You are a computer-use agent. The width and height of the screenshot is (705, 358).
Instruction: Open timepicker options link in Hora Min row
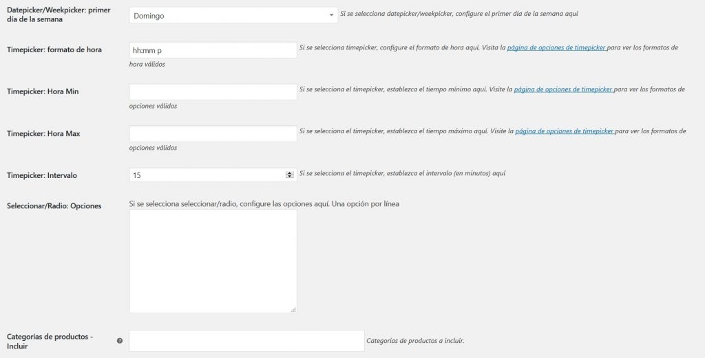(x=564, y=90)
